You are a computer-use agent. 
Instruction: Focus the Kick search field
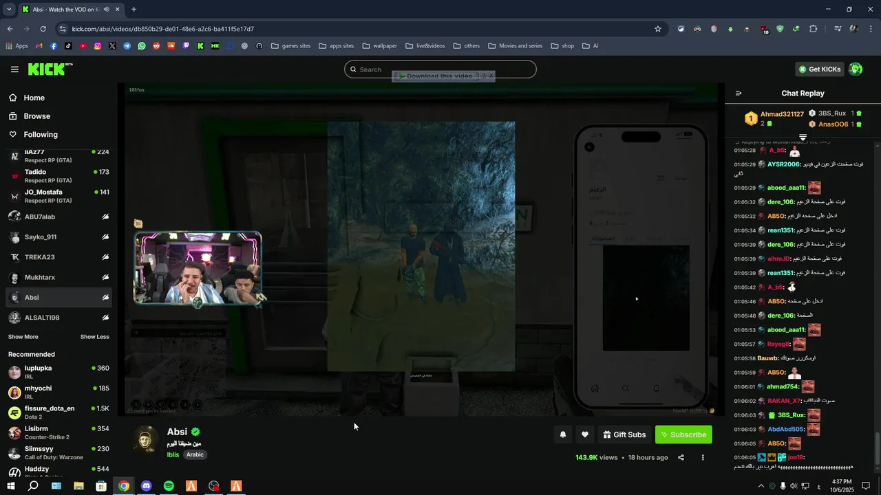click(440, 69)
